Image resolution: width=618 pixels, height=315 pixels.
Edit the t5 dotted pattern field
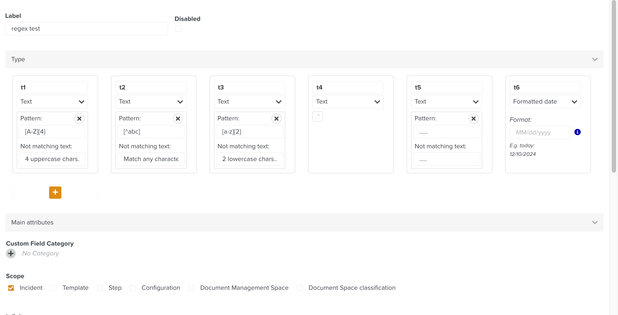[447, 132]
